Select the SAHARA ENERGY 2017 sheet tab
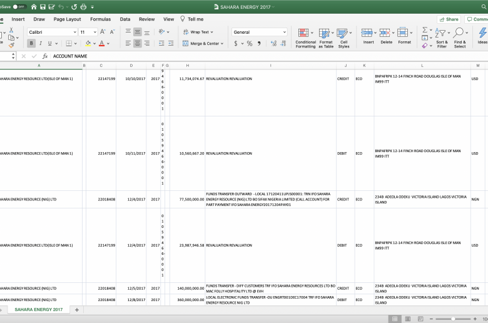Viewport: 488px width, 323px height. pos(39,310)
